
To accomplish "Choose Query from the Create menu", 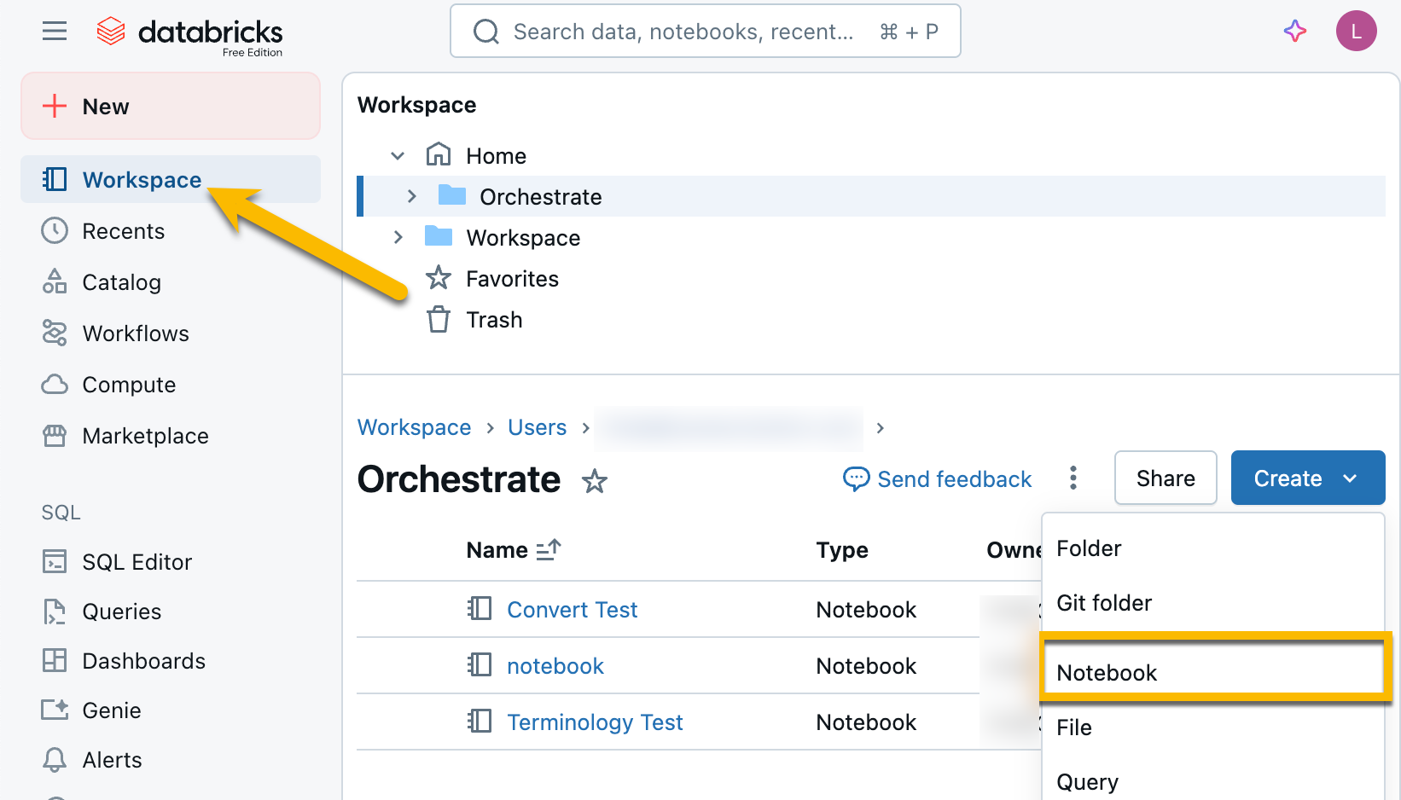I will [x=1212, y=782].
